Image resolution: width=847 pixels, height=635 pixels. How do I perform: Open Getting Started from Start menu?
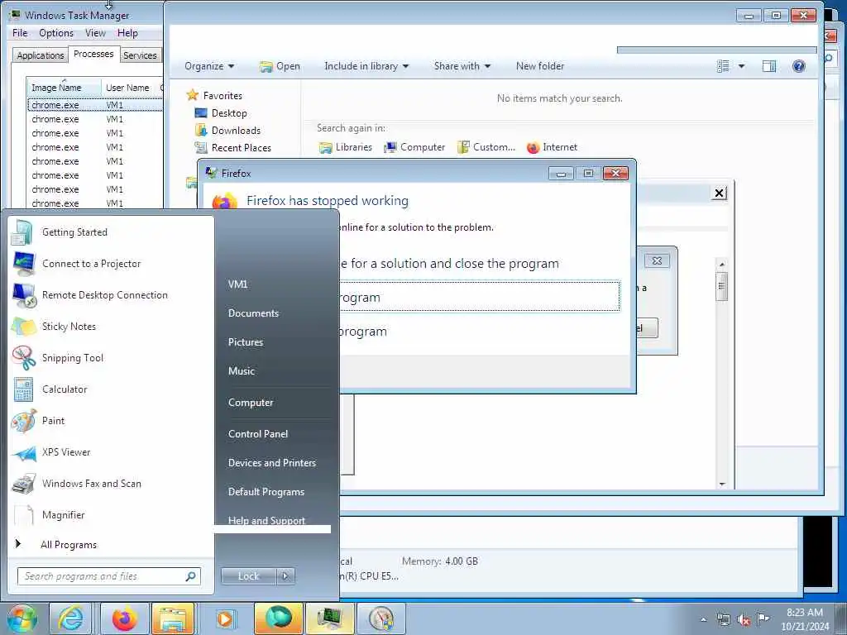tap(74, 232)
